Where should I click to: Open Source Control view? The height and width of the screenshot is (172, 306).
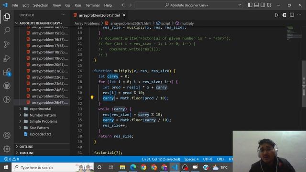pyautogui.click(x=7, y=44)
